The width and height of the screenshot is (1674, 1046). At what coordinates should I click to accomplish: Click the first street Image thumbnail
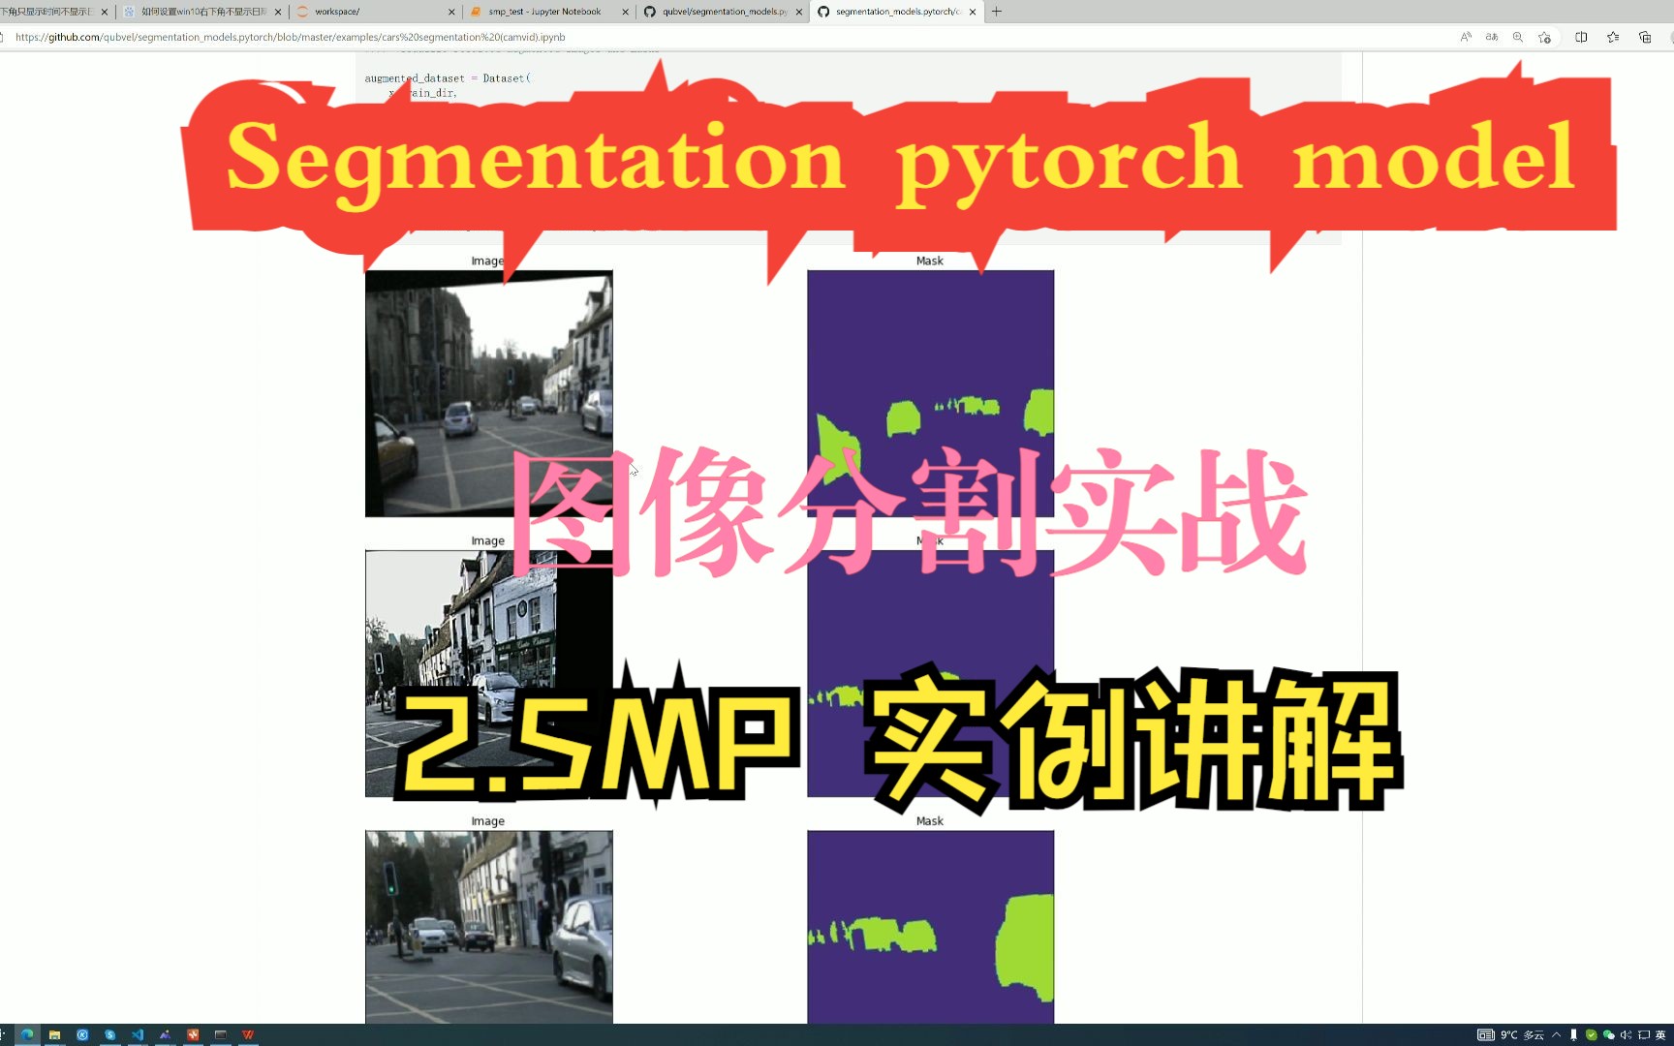(489, 393)
